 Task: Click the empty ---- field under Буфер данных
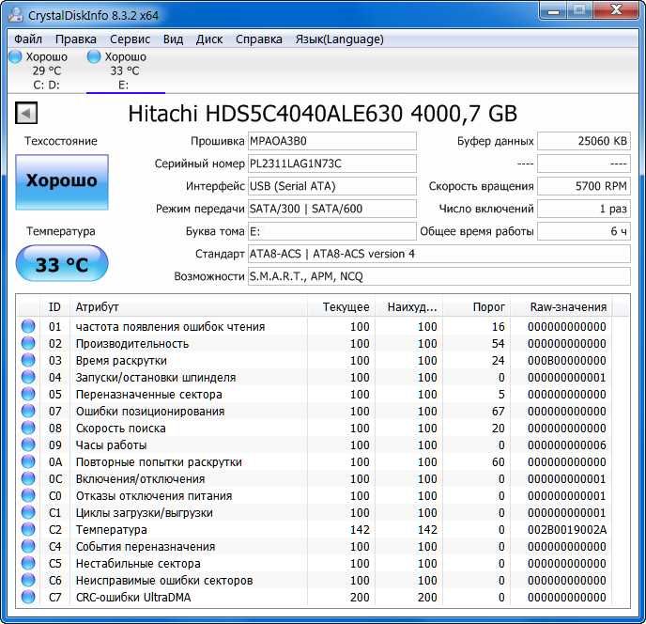[x=584, y=164]
